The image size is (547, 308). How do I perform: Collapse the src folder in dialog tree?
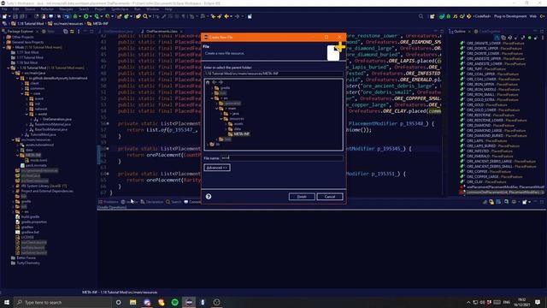point(212,98)
